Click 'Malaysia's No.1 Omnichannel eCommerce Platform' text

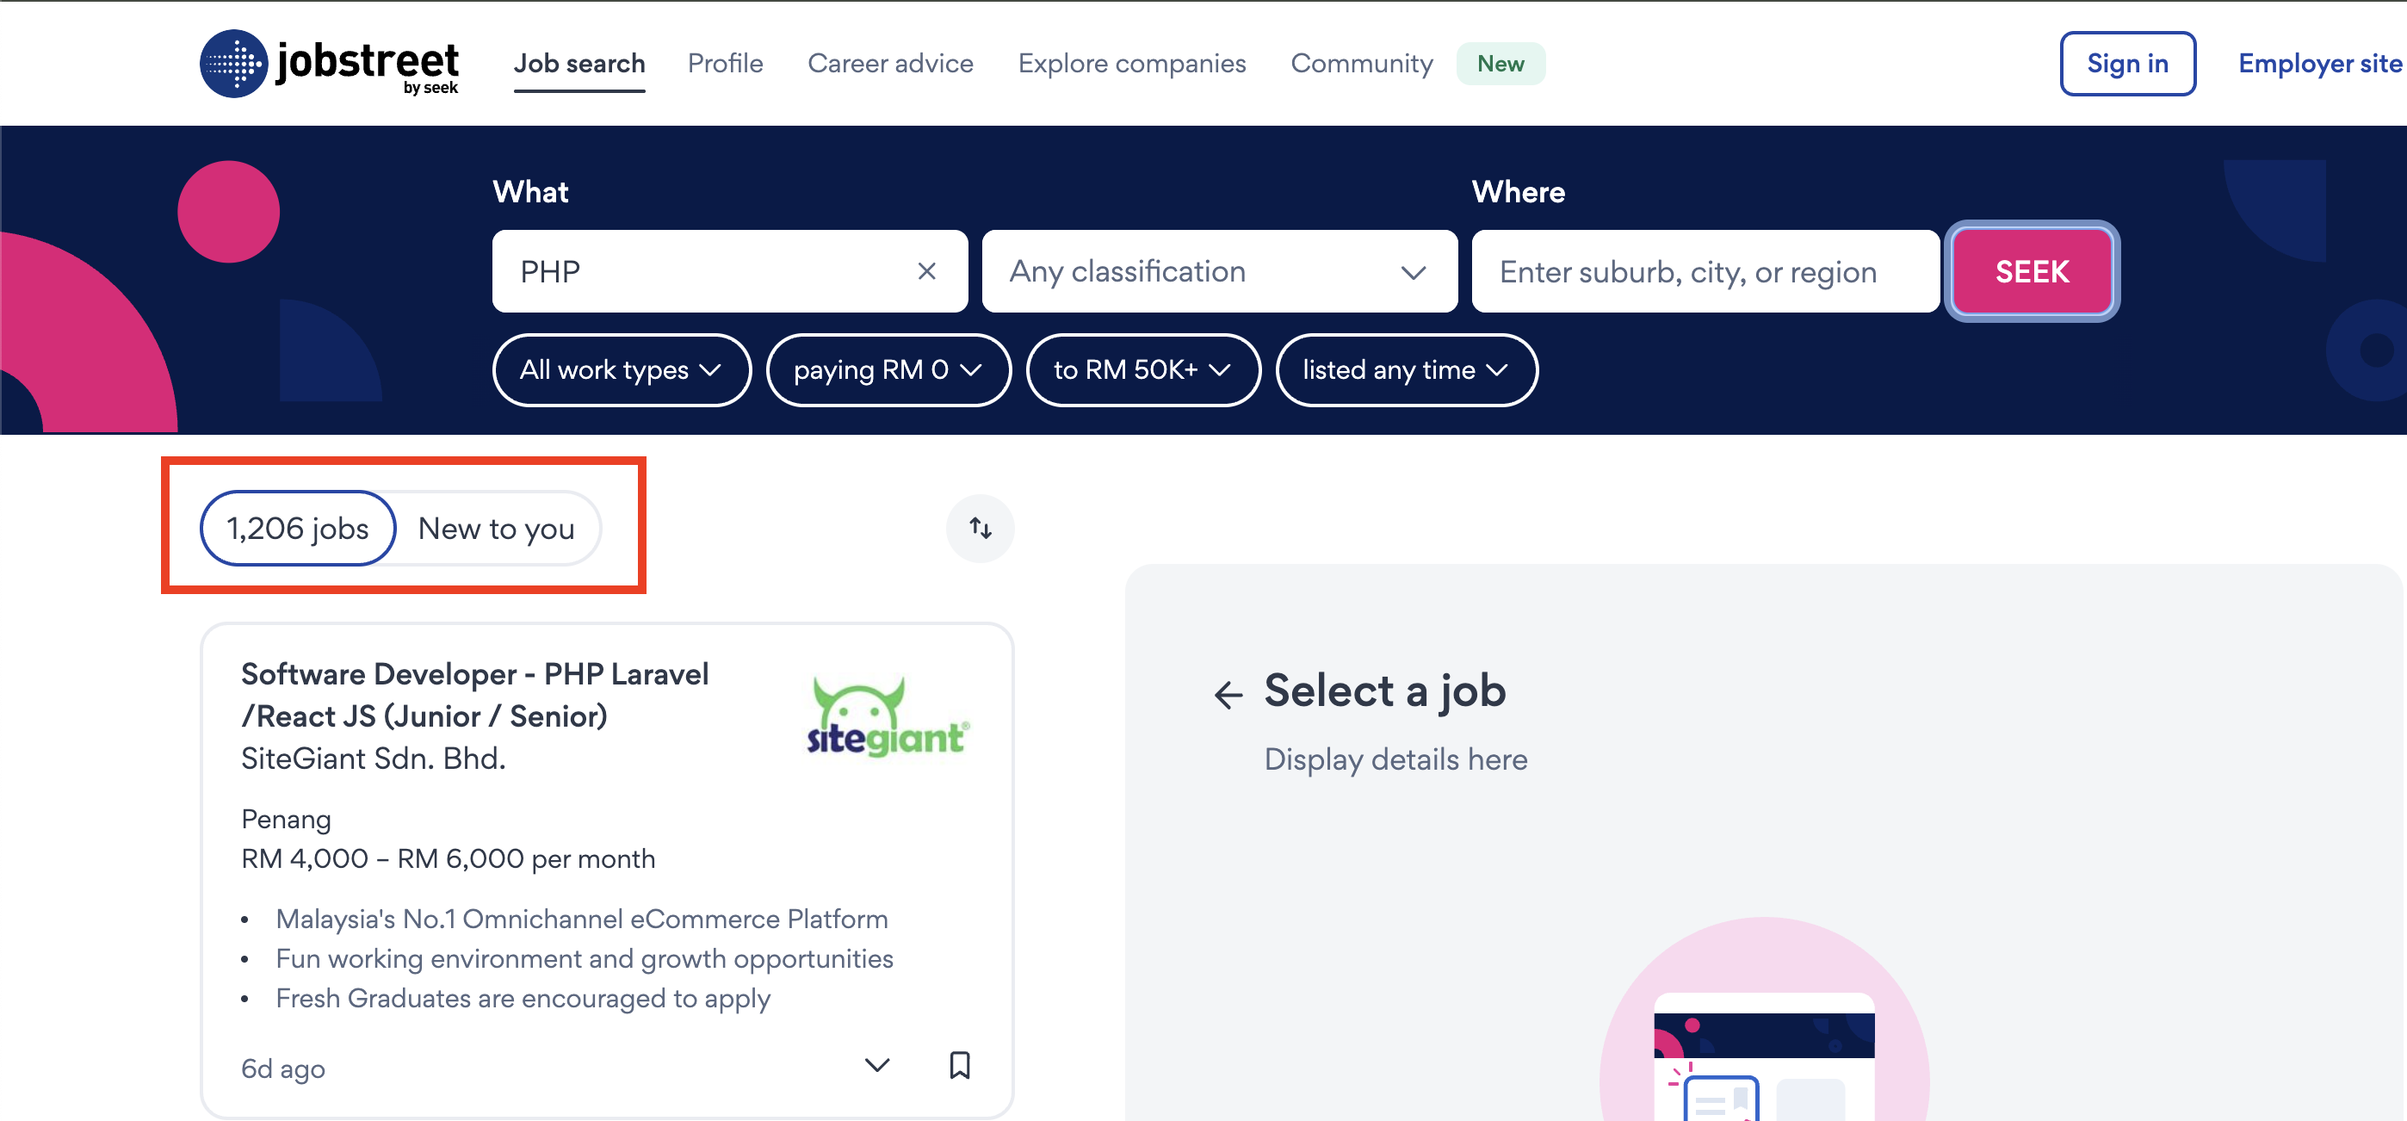(x=581, y=919)
